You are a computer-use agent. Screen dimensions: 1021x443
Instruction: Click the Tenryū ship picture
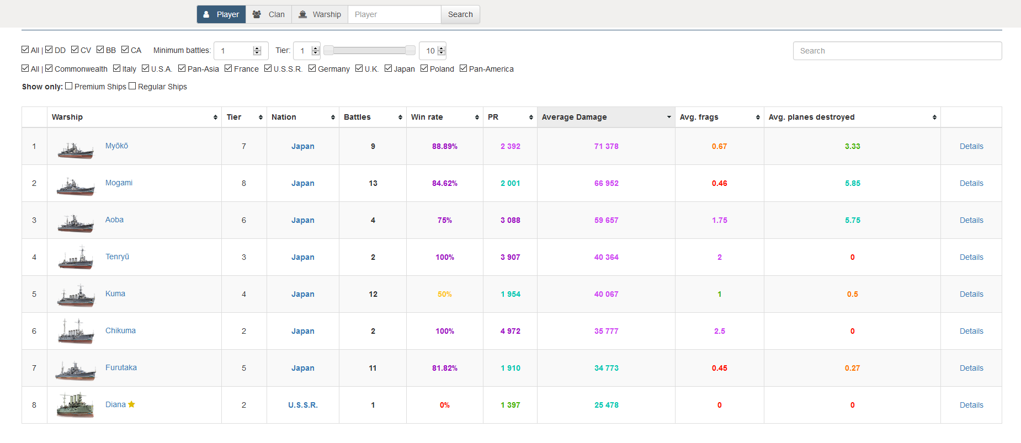[76, 258]
